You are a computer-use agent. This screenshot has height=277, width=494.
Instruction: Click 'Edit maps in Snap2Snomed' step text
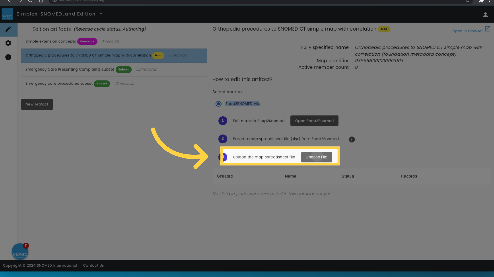click(259, 121)
